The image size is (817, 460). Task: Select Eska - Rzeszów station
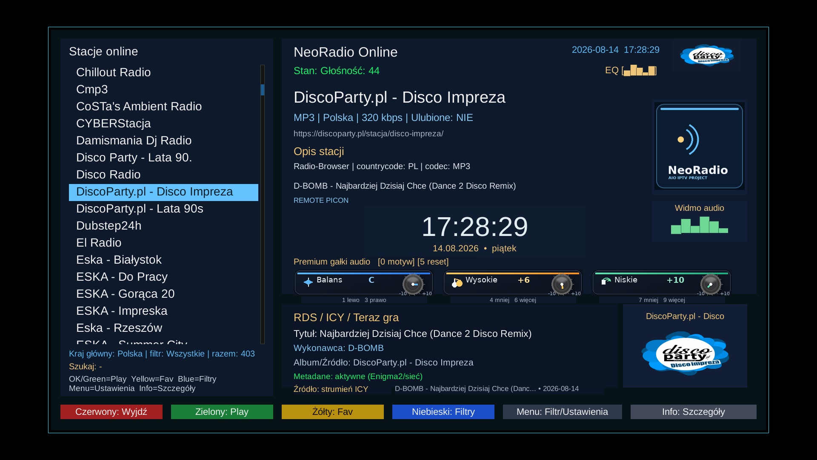[x=163, y=328]
